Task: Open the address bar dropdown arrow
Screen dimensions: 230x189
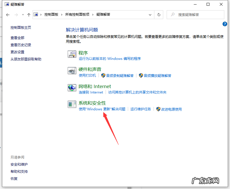Action: pos(150,15)
